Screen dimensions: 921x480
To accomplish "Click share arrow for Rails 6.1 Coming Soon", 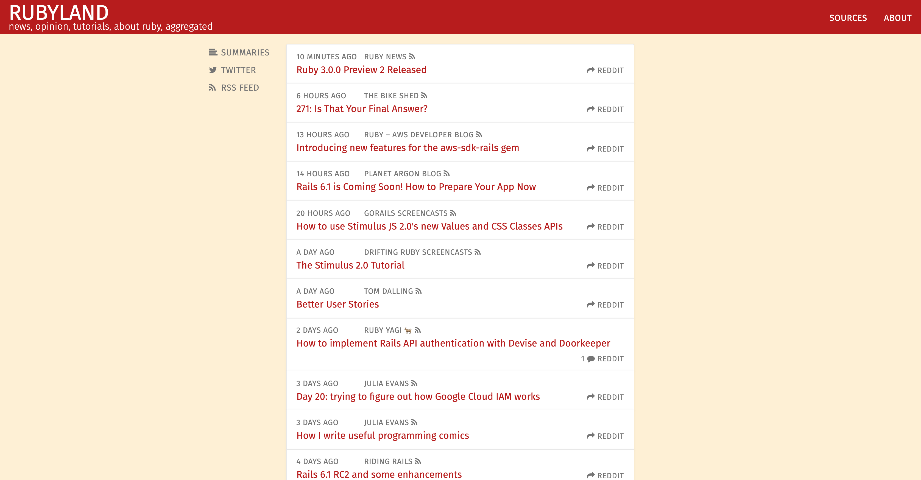I will (591, 188).
